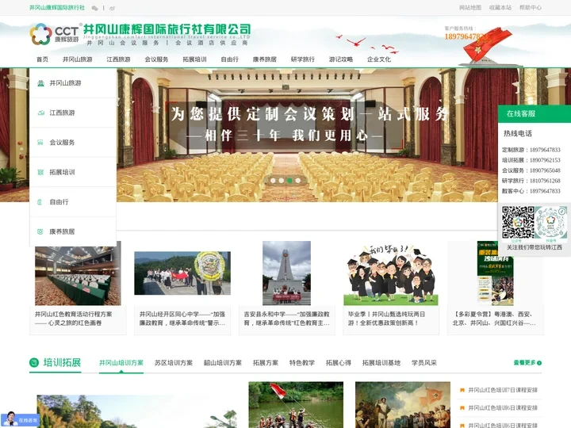Click the 帮助中心 link

[x=531, y=8]
